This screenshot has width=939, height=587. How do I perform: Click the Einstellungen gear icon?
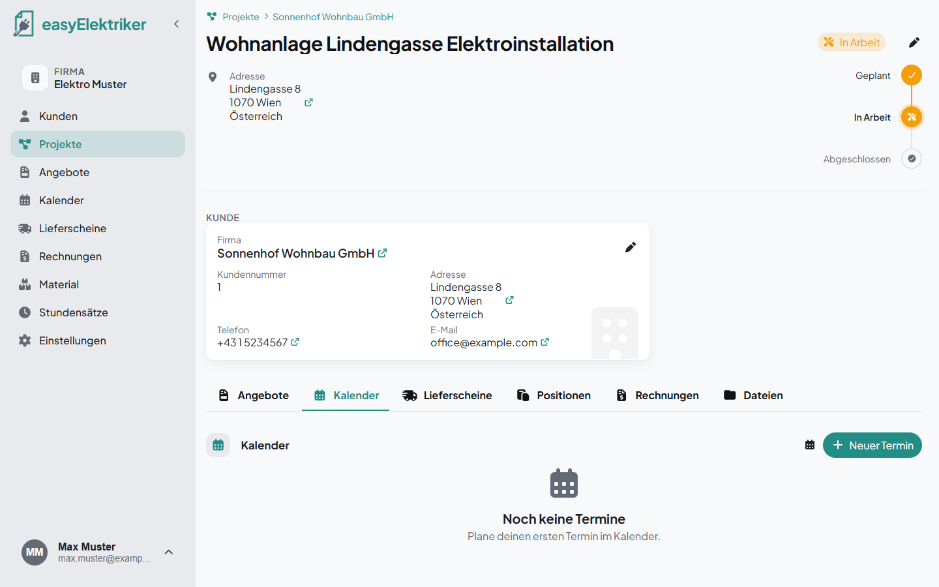point(25,340)
